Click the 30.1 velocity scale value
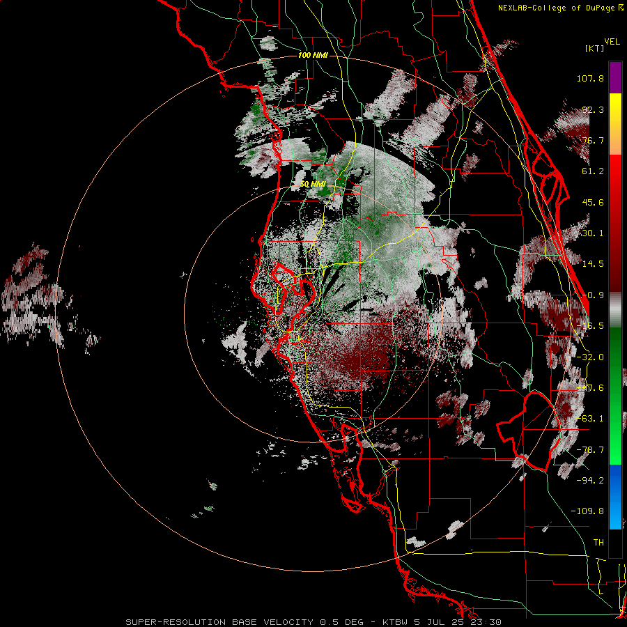 593,233
